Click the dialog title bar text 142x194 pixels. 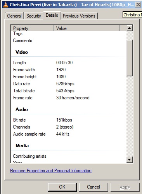[x=72, y=5]
